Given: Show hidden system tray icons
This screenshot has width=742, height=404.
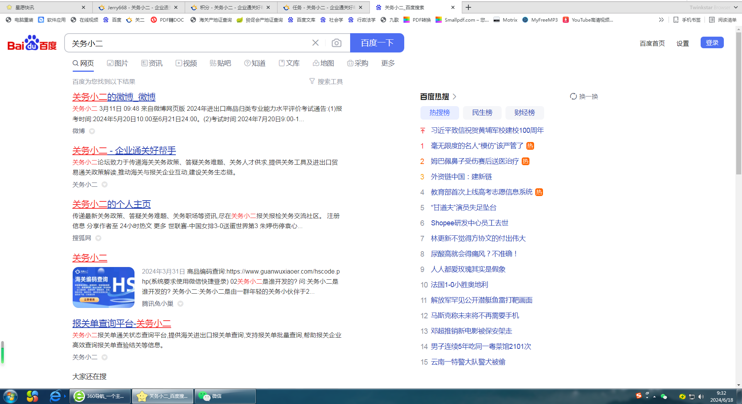Looking at the screenshot, I should coord(654,396).
